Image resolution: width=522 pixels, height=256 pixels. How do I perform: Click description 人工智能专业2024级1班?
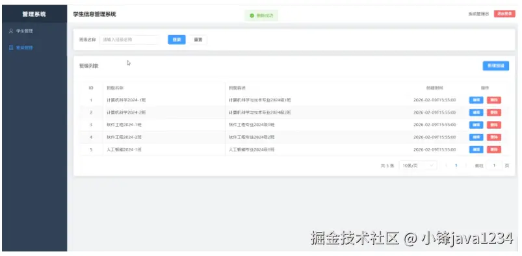click(x=252, y=149)
